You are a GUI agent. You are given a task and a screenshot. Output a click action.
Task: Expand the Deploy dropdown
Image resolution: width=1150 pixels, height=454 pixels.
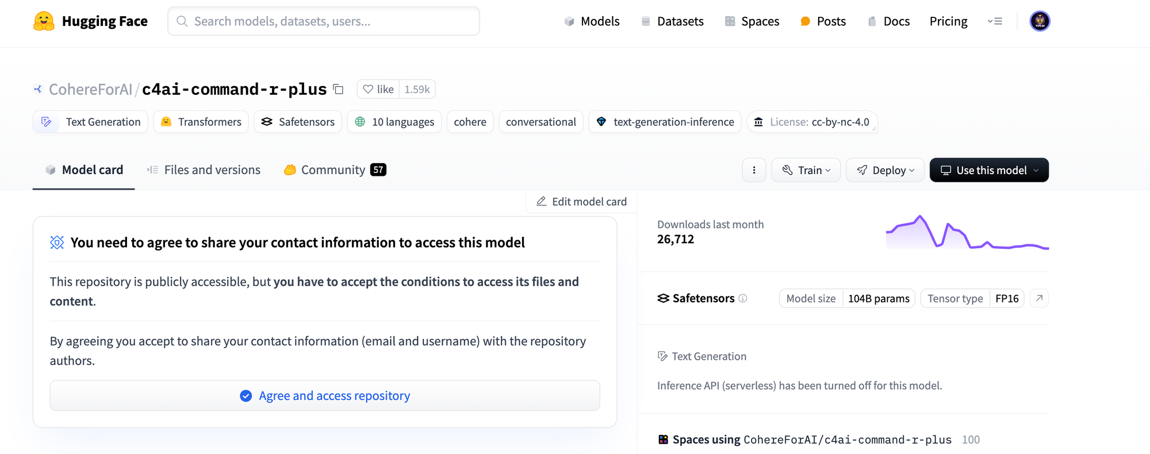click(885, 170)
